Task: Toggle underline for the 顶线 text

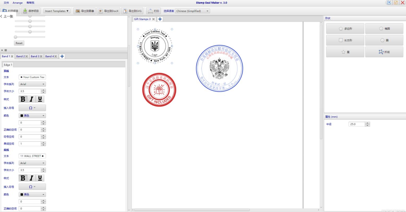Action: (40, 99)
